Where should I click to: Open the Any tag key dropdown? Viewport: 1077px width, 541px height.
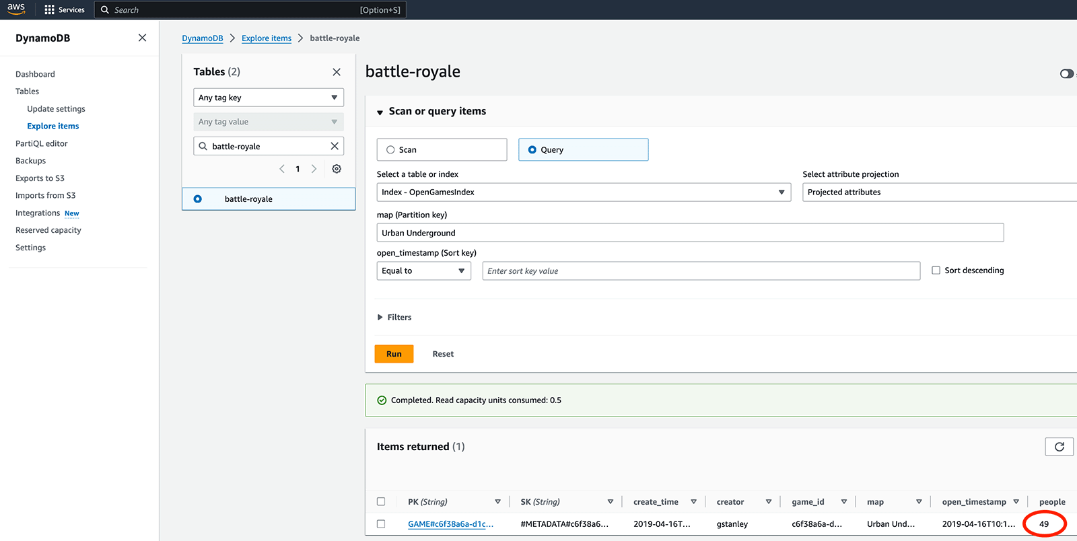pos(269,98)
